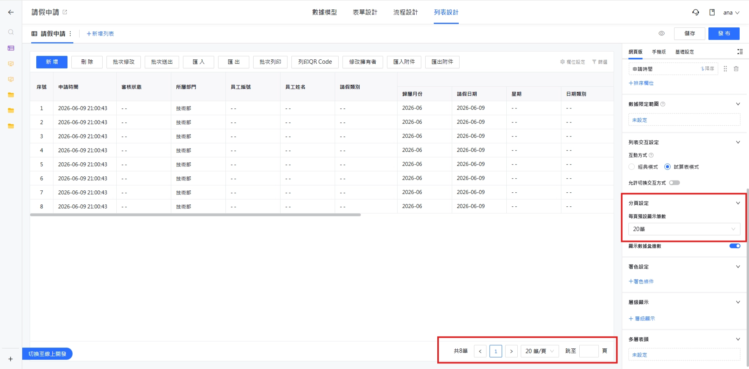Go to the next page arrow
The width and height of the screenshot is (749, 369).
511,351
